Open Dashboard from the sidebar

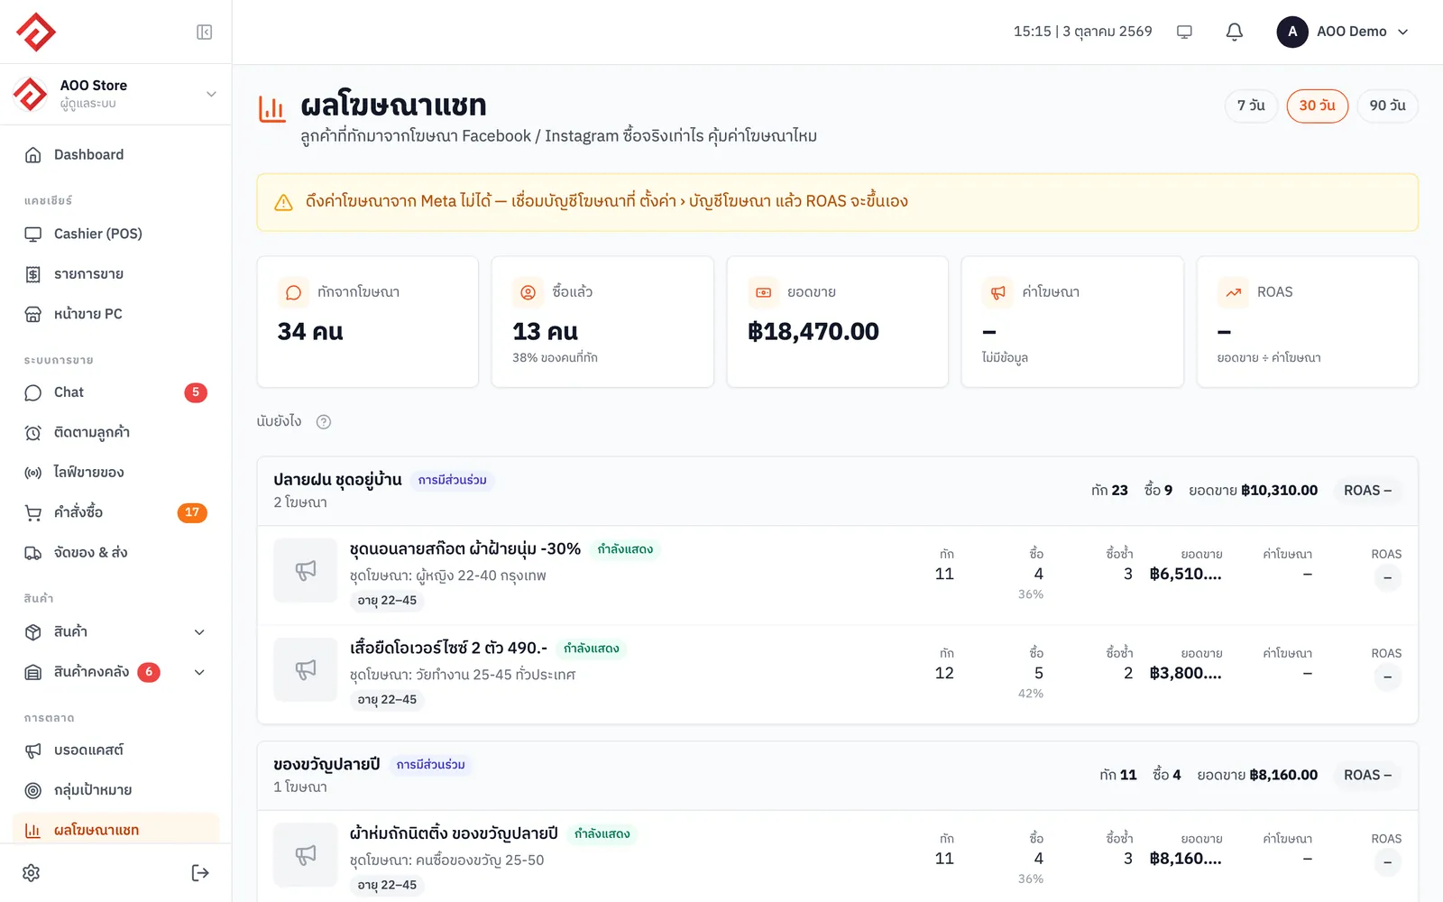click(x=115, y=155)
